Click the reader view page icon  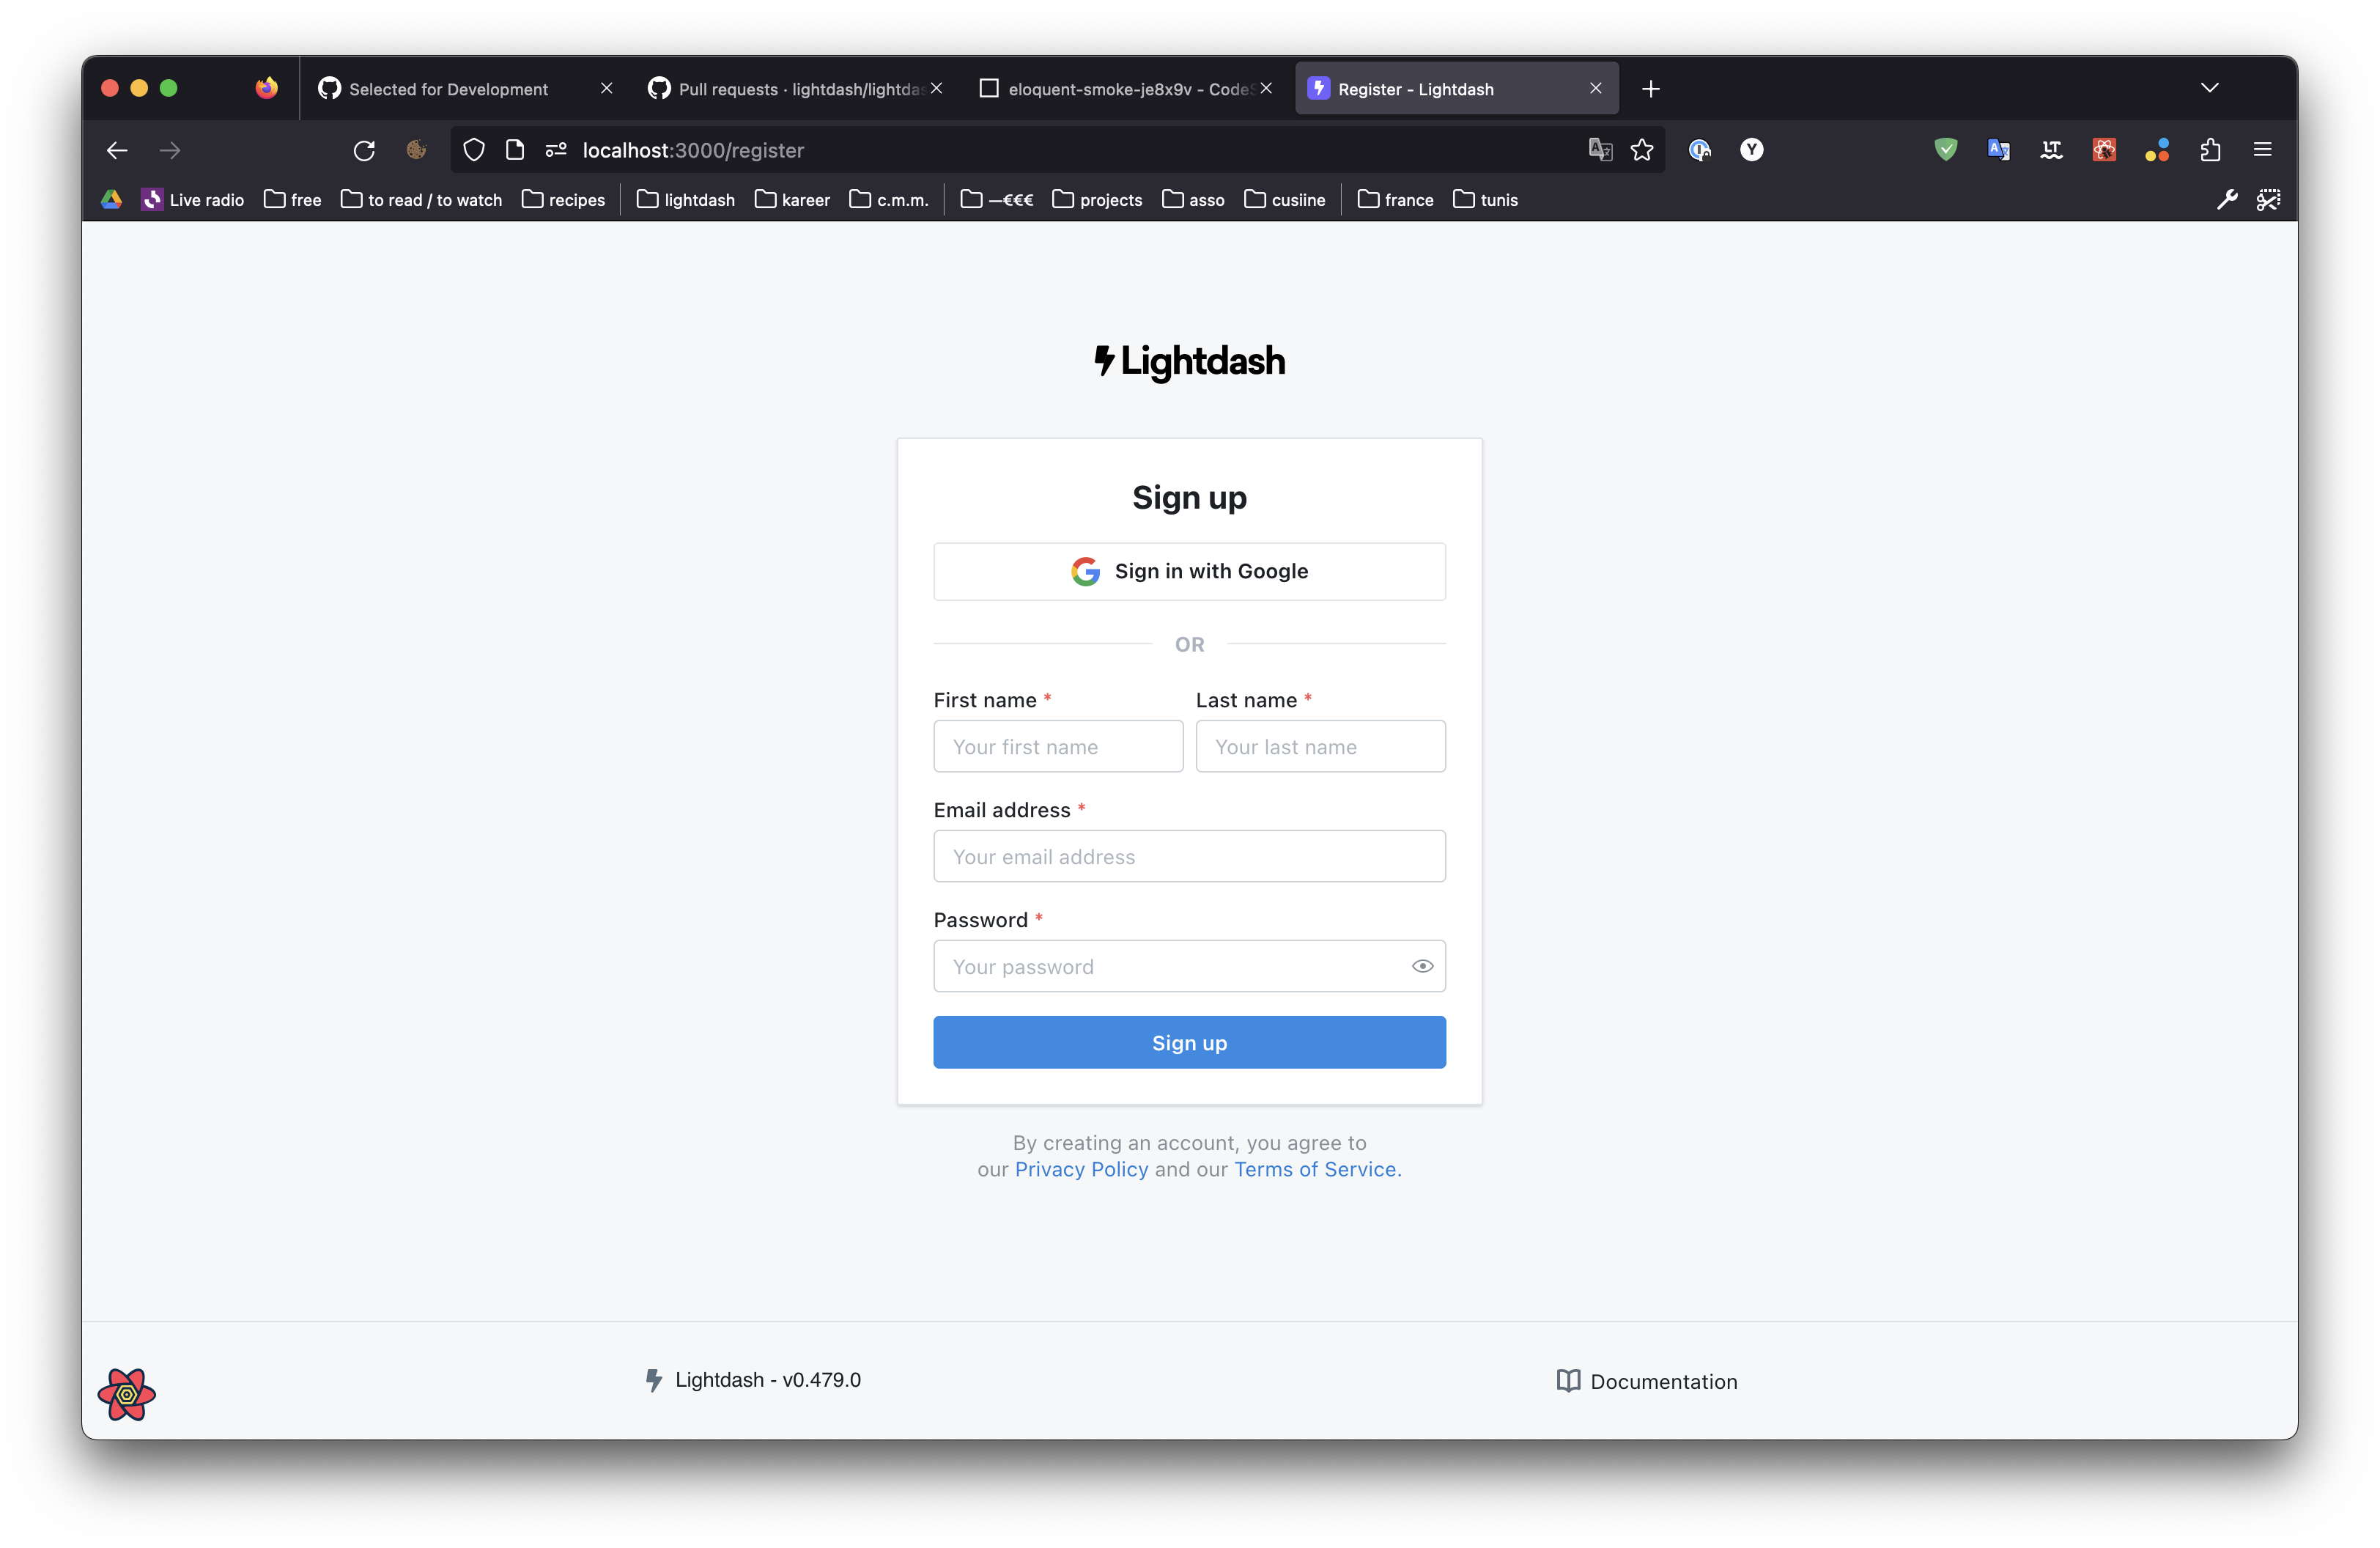coord(515,150)
